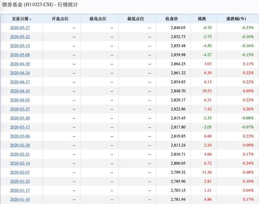Select closing price 2,781.94
259x204 pixels.
click(x=178, y=200)
